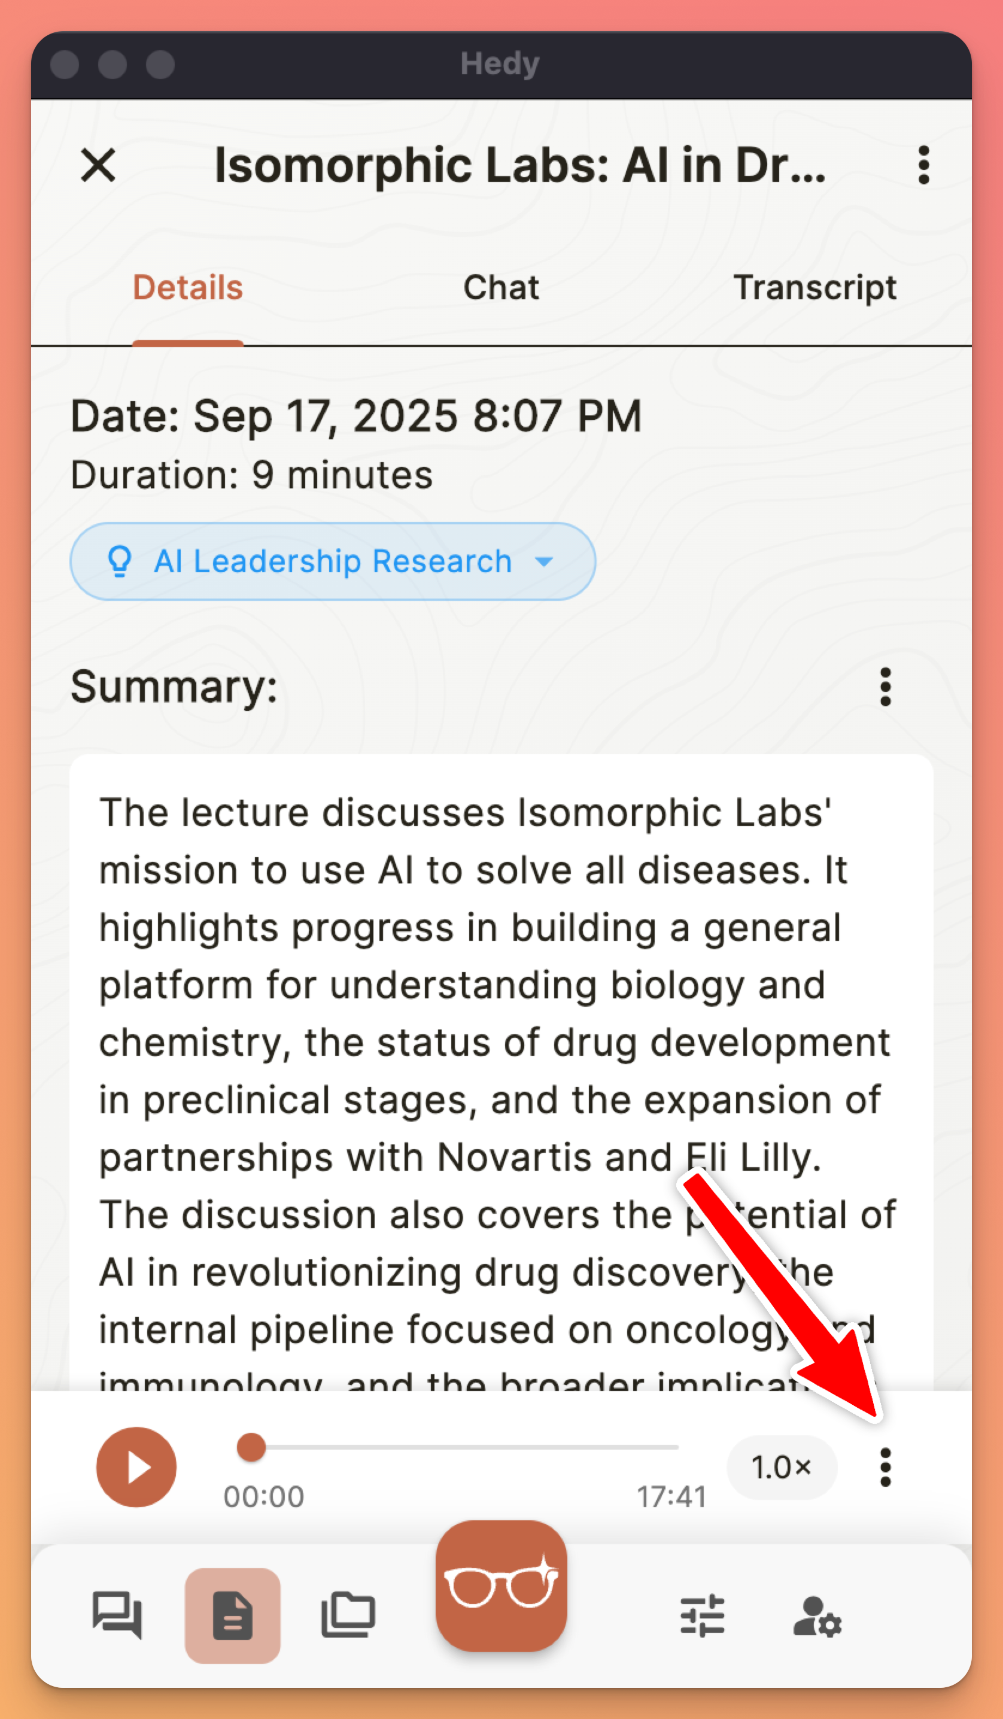Click the audio progress slider handle
Image resolution: width=1003 pixels, height=1719 pixels.
[251, 1447]
